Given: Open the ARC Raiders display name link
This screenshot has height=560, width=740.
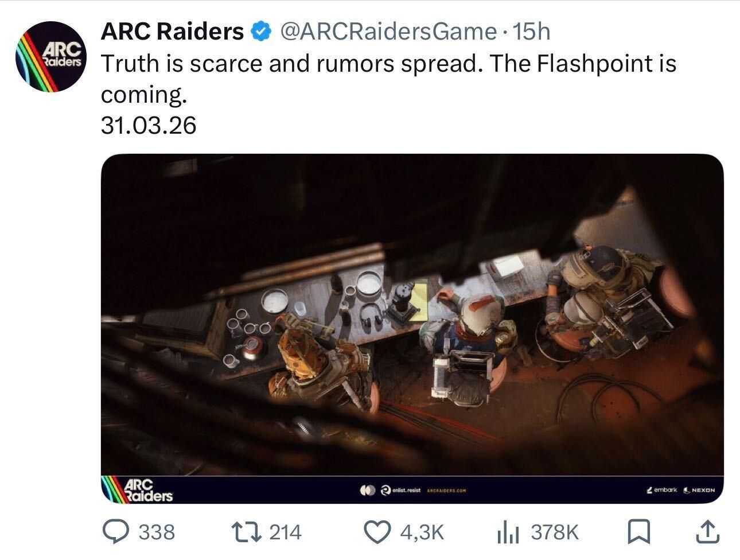Looking at the screenshot, I should [172, 32].
